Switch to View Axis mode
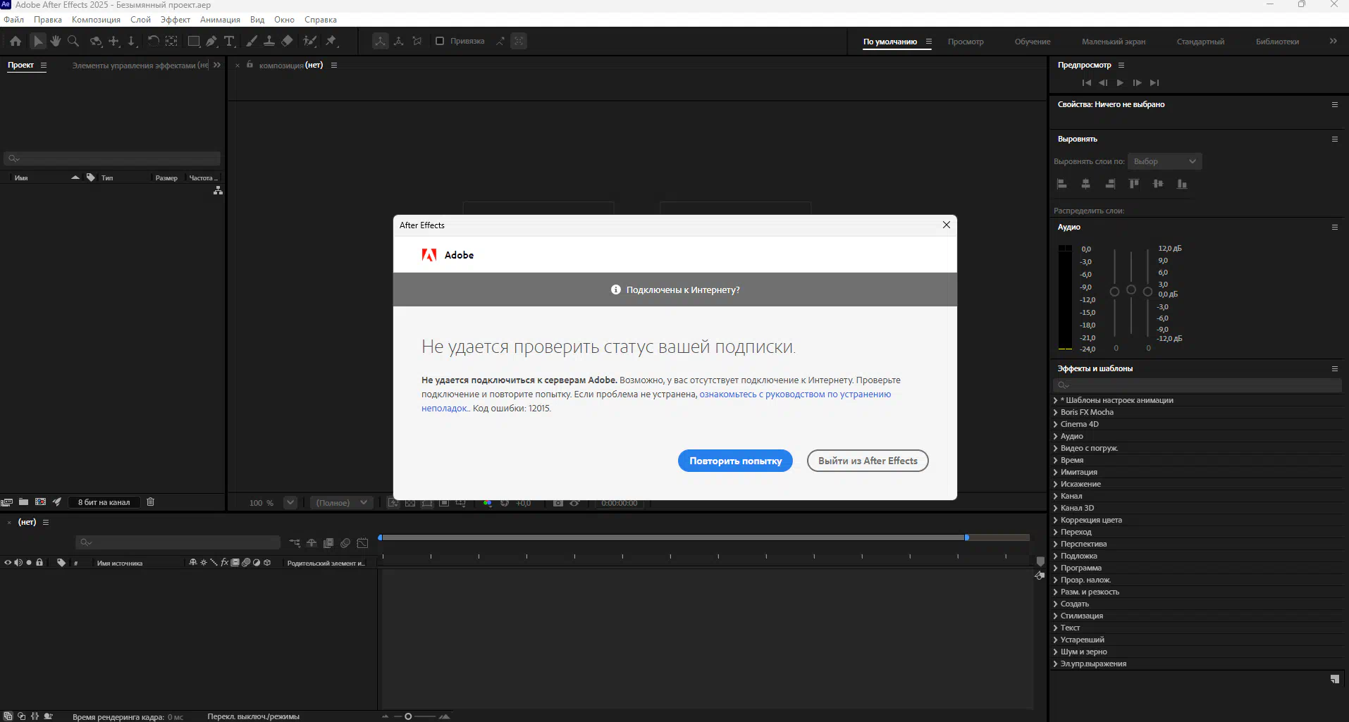 [417, 41]
